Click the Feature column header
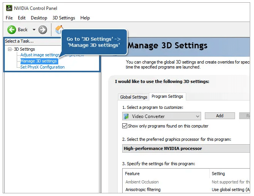The height and width of the screenshot is (196, 254). [166, 174]
